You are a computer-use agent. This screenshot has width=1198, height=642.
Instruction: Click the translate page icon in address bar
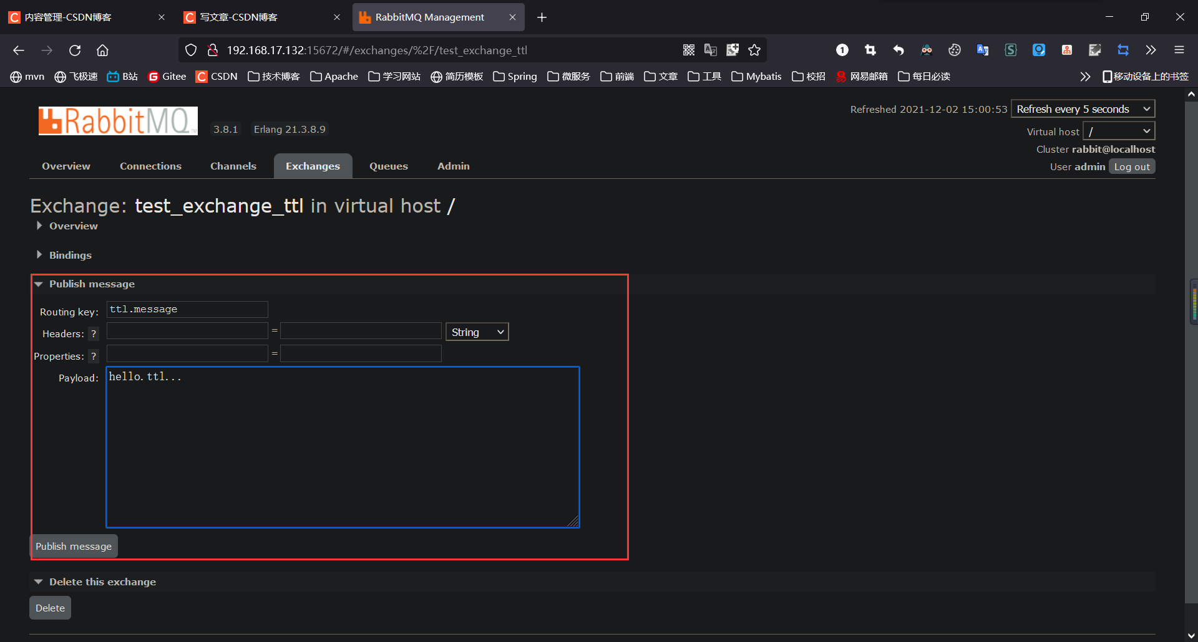711,50
